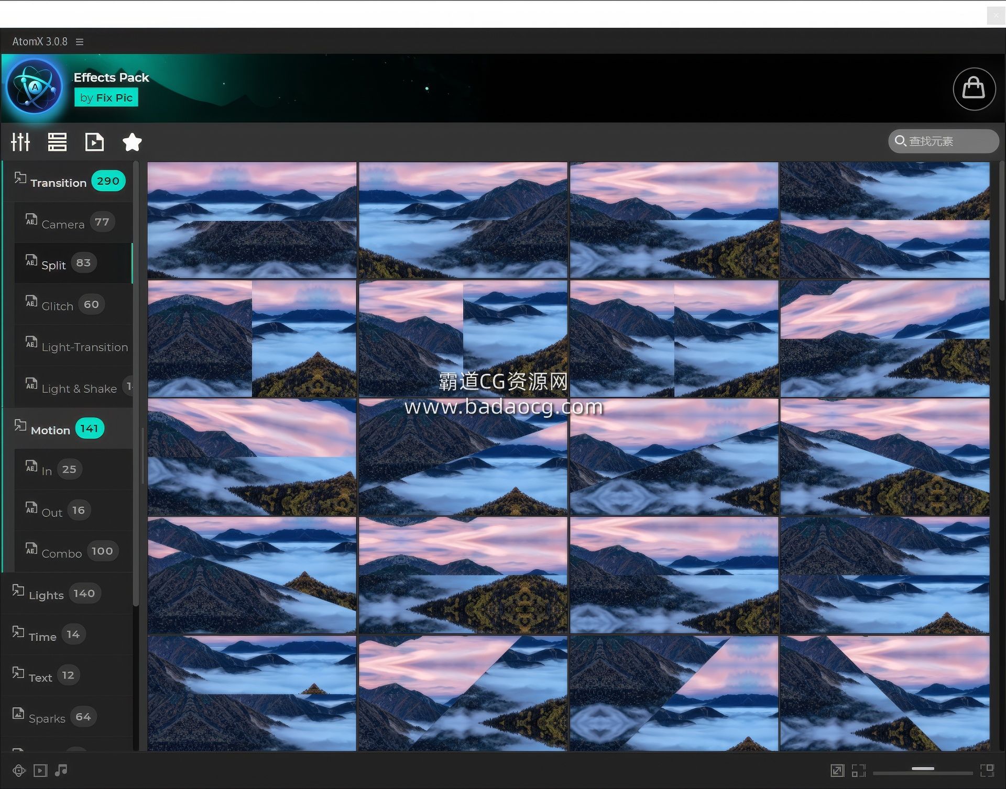Click the expand arrow box icon

tap(837, 771)
